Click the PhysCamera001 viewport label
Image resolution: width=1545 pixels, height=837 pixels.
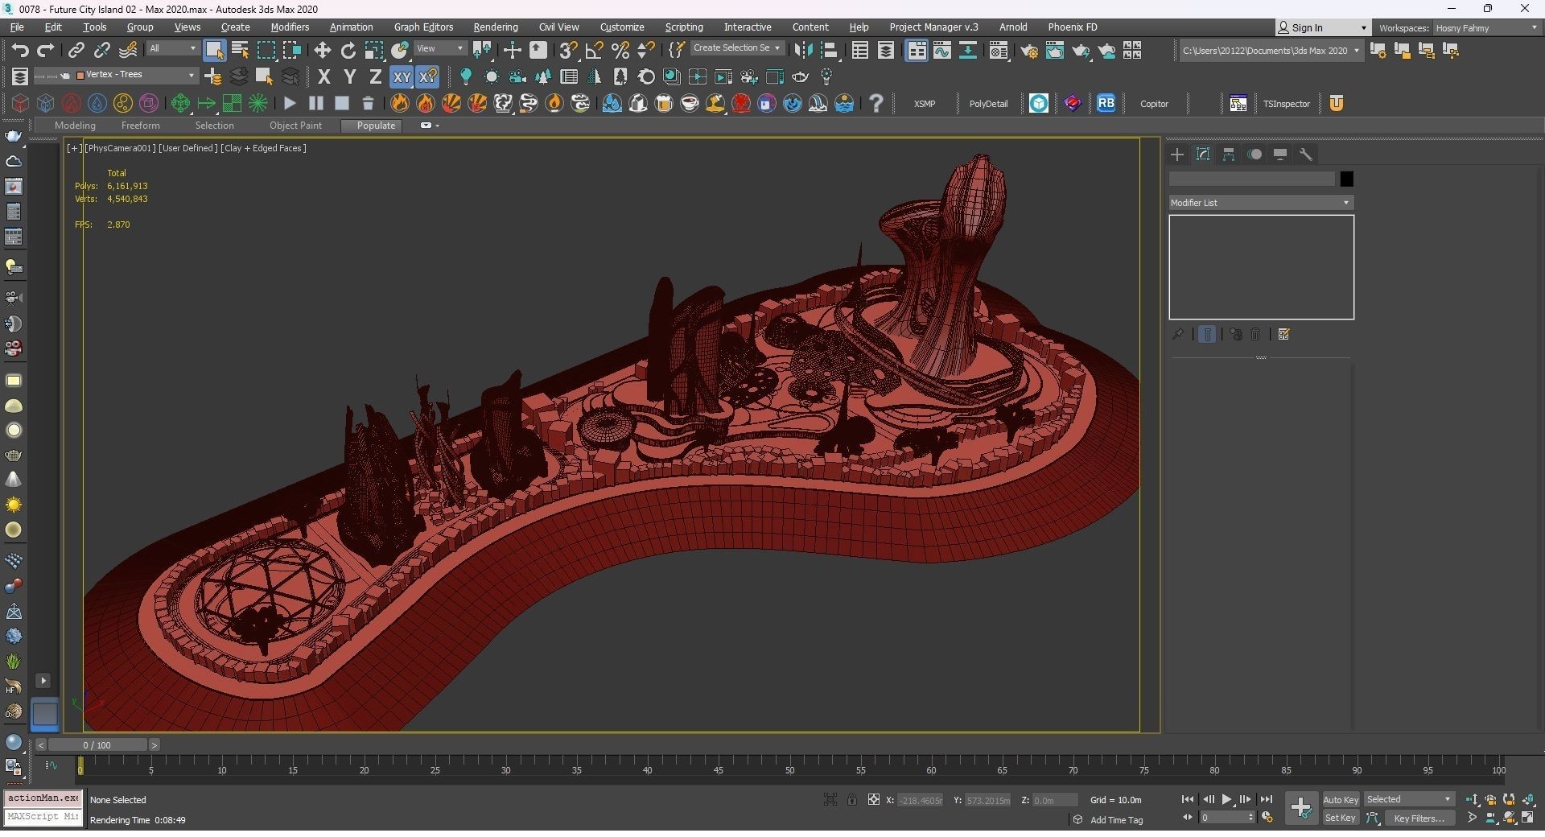point(120,148)
